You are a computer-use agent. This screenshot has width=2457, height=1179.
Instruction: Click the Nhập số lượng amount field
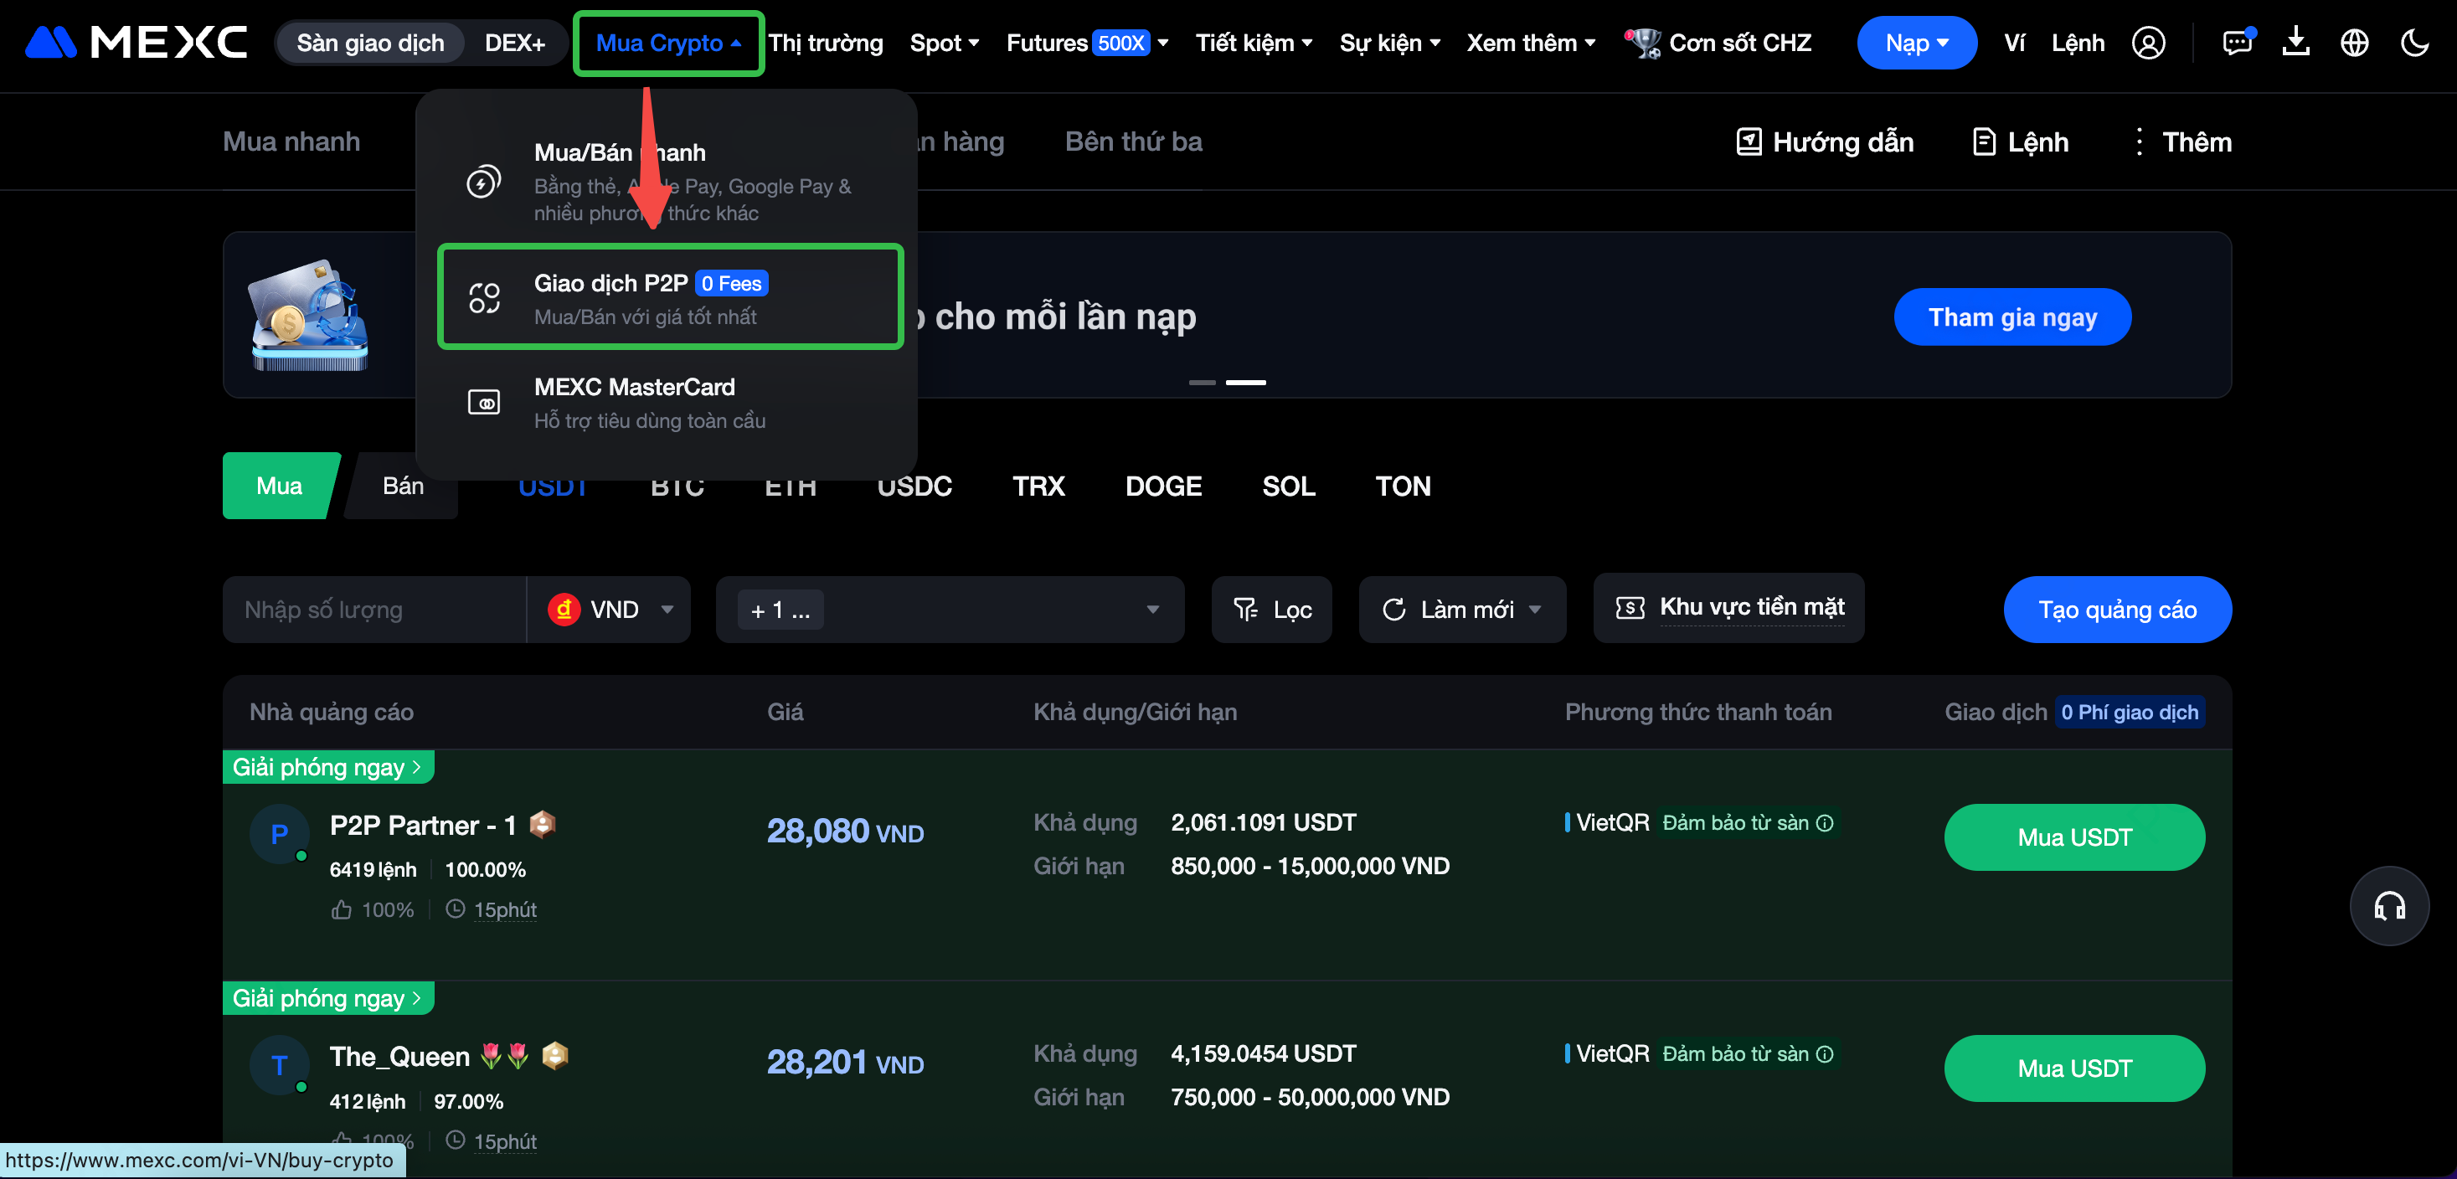point(373,610)
